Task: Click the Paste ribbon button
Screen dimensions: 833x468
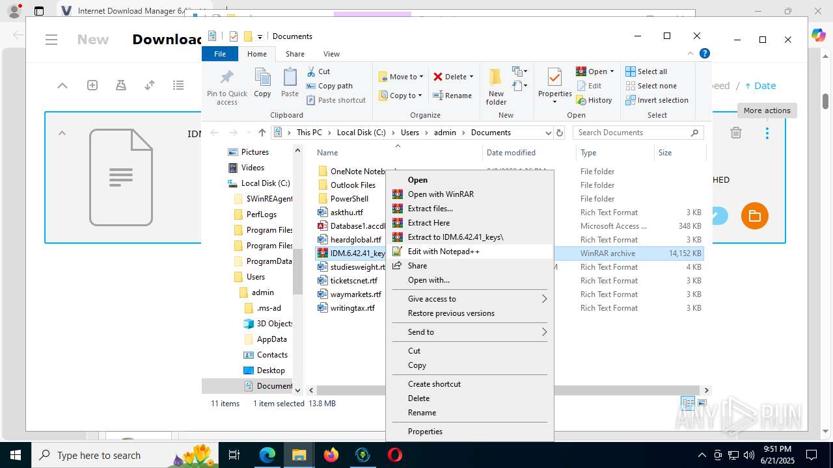Action: coord(290,83)
